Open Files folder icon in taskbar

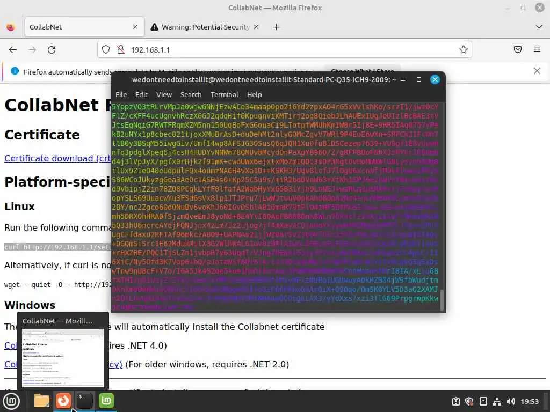click(x=42, y=401)
